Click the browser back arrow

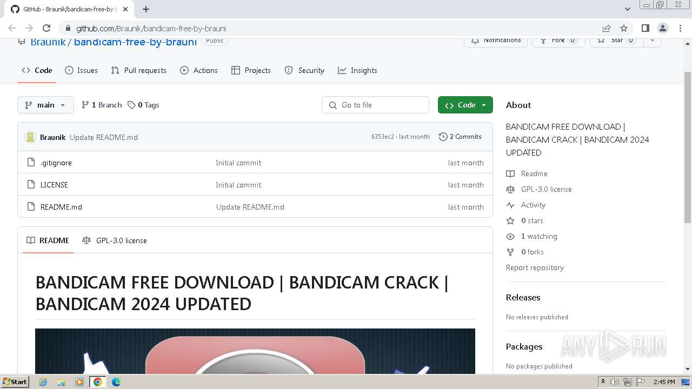[12, 28]
